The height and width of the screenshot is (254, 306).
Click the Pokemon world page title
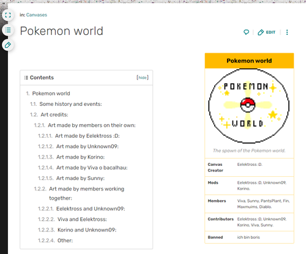click(61, 31)
